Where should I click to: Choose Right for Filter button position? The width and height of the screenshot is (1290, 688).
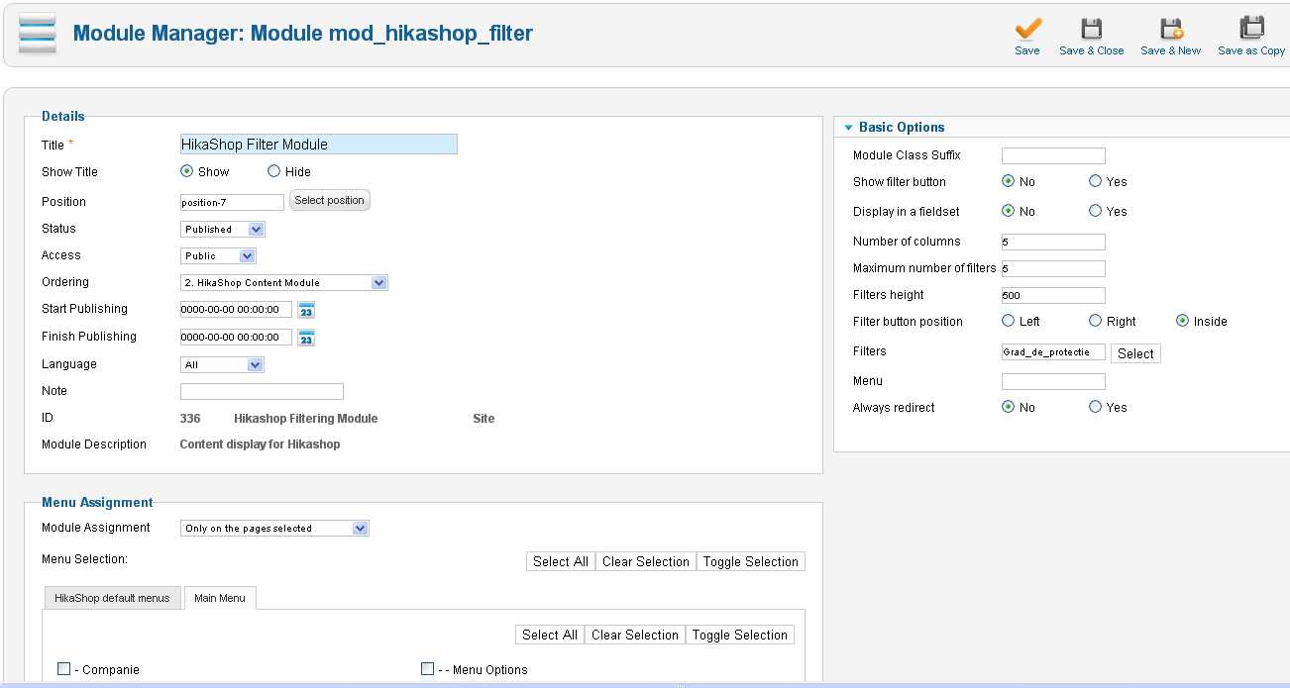[x=1095, y=321]
